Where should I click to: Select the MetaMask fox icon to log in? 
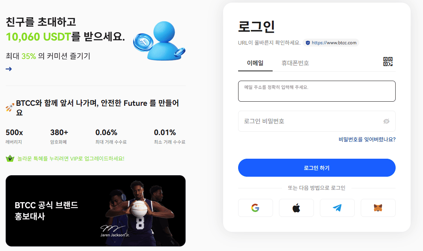pos(378,207)
